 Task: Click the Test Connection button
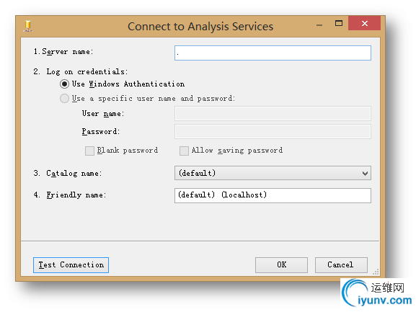[71, 265]
